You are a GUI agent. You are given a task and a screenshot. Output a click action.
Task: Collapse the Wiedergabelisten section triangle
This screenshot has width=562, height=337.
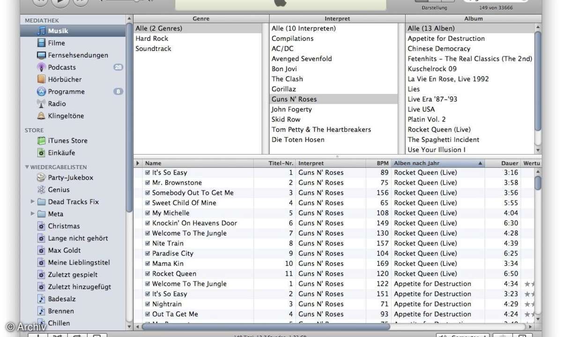(x=27, y=167)
